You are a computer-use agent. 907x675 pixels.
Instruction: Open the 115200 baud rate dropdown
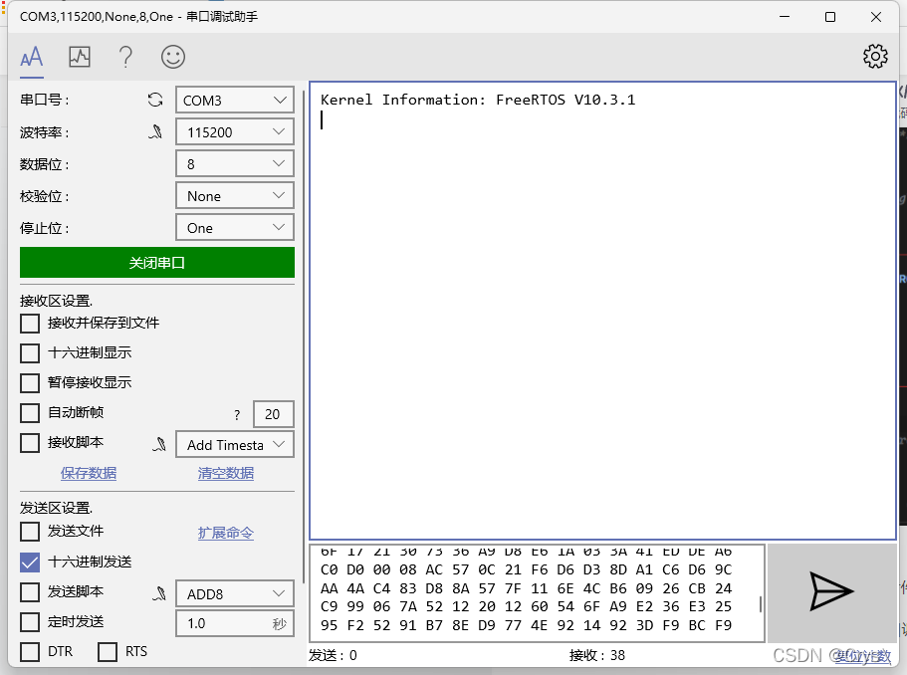[235, 131]
